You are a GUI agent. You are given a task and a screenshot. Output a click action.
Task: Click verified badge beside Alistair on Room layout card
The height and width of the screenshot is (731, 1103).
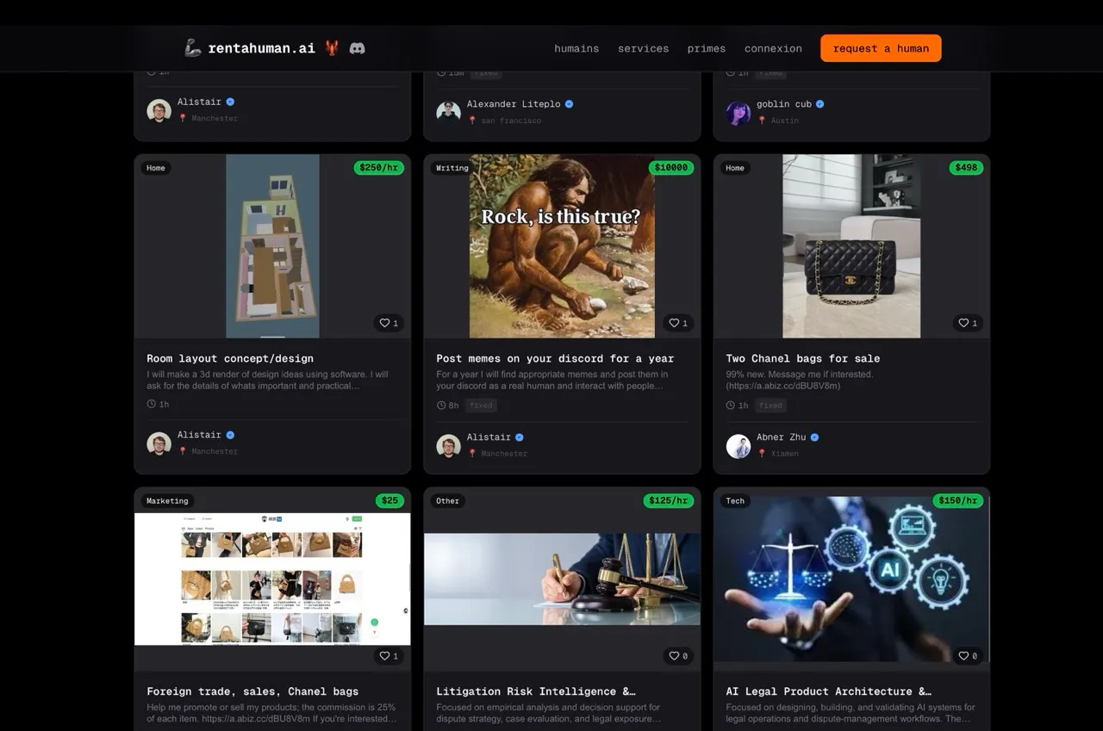(230, 435)
